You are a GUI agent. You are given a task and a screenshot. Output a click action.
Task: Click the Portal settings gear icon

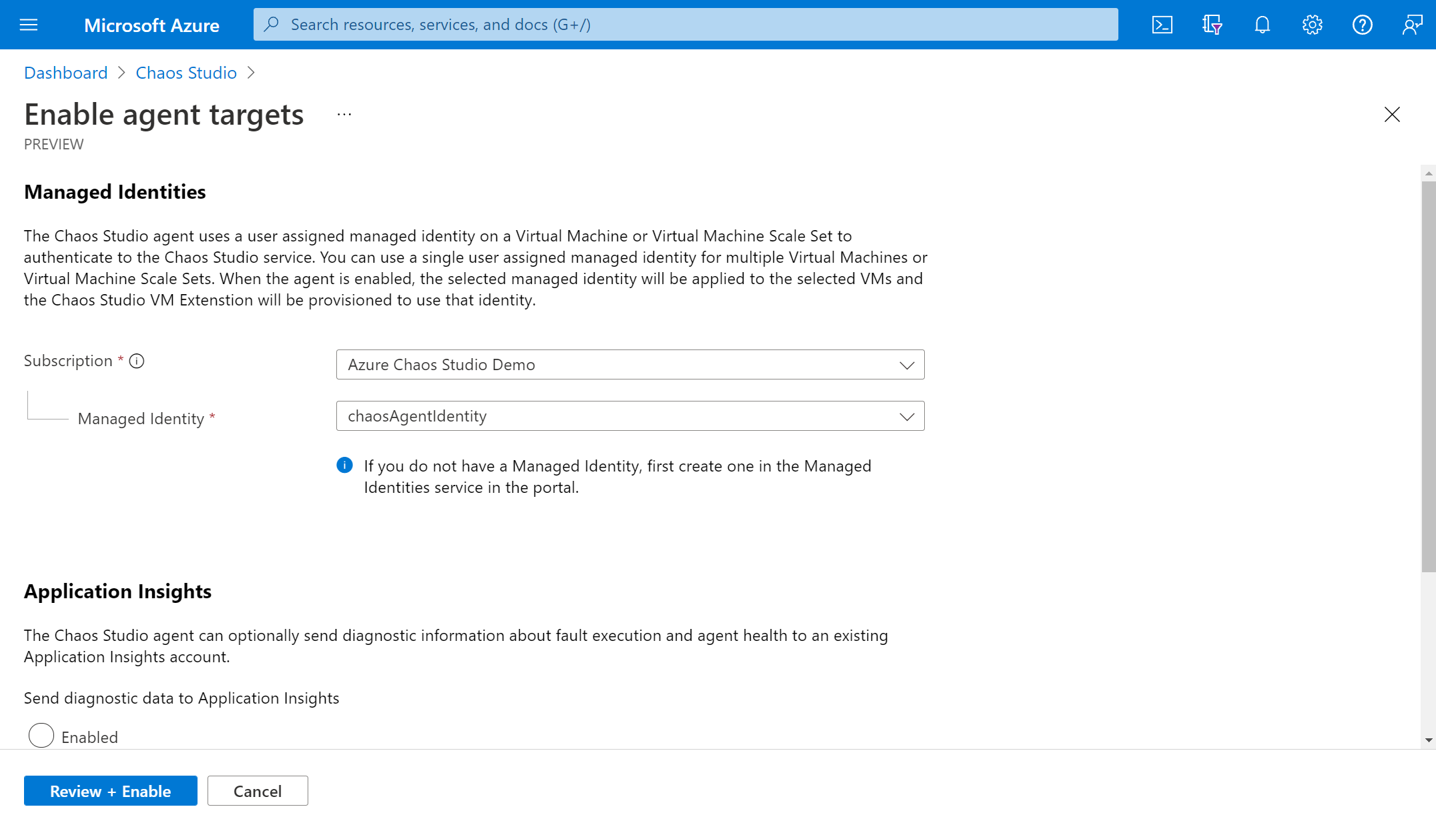click(1312, 25)
